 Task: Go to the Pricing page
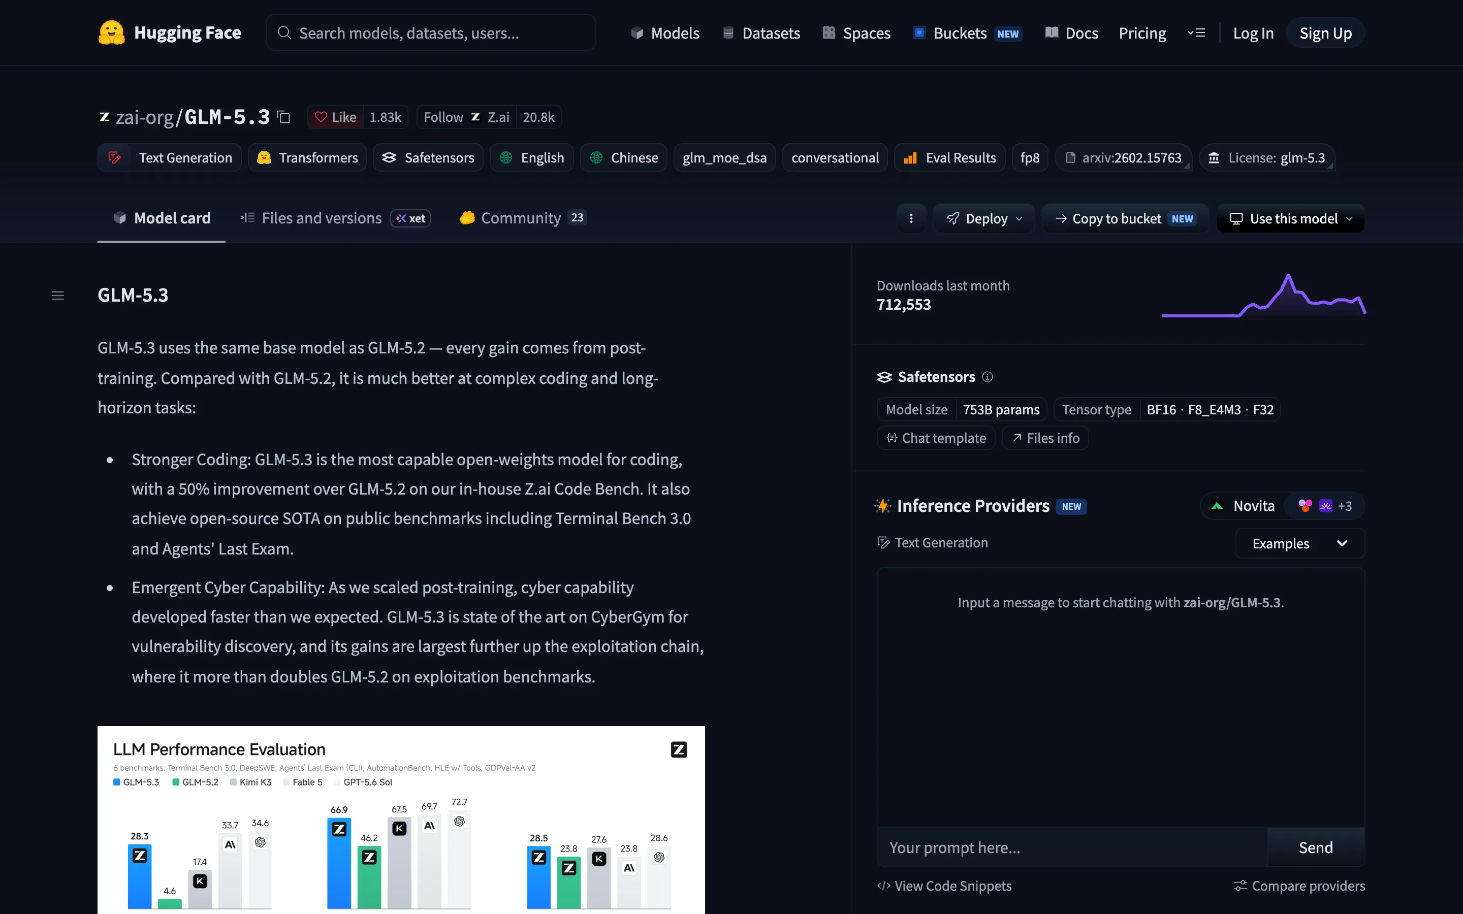coord(1142,33)
